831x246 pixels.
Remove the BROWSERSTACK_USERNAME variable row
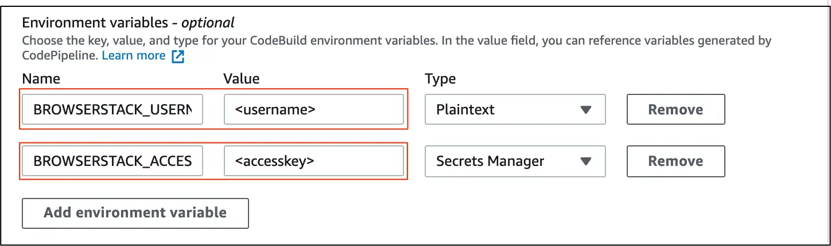point(675,109)
